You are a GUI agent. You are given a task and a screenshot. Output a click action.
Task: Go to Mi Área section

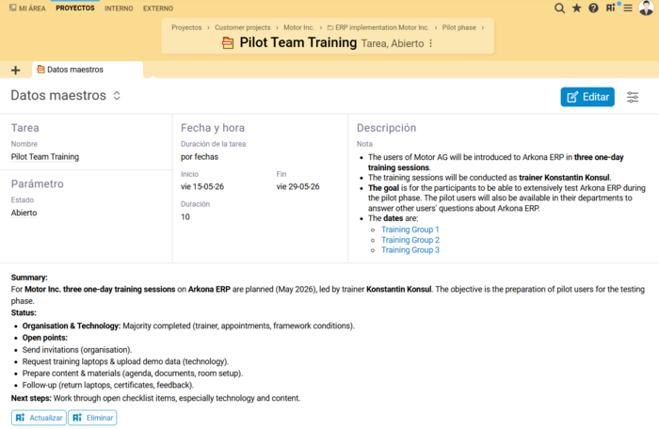[x=27, y=8]
